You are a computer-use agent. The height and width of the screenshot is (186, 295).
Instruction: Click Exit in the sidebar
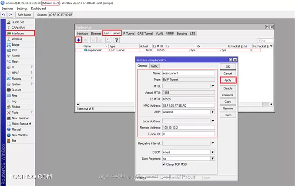pos(14,141)
